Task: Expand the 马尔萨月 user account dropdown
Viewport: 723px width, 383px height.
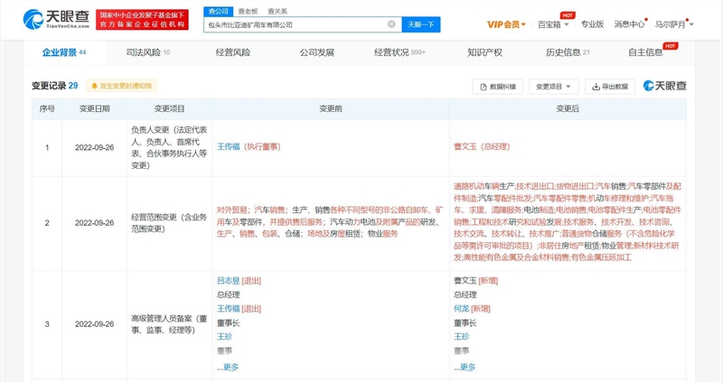Action: (x=673, y=24)
